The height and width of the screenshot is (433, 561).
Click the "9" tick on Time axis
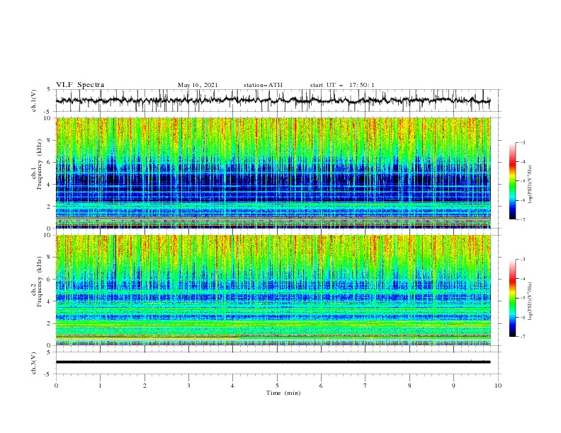pyautogui.click(x=453, y=386)
